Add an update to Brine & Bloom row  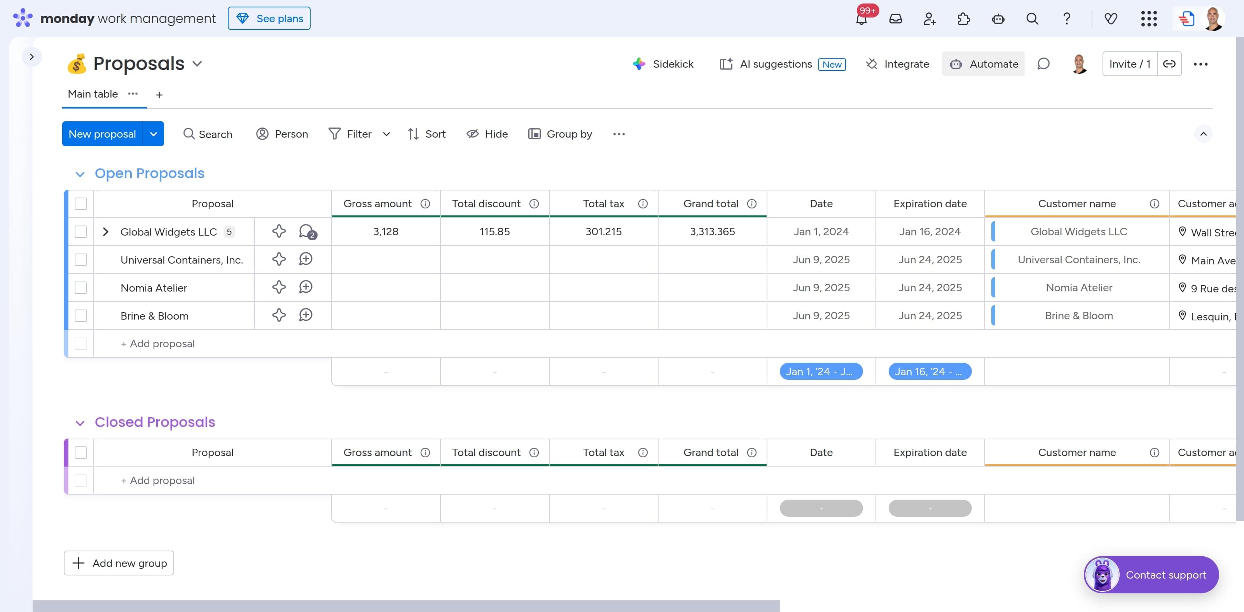[x=306, y=315]
